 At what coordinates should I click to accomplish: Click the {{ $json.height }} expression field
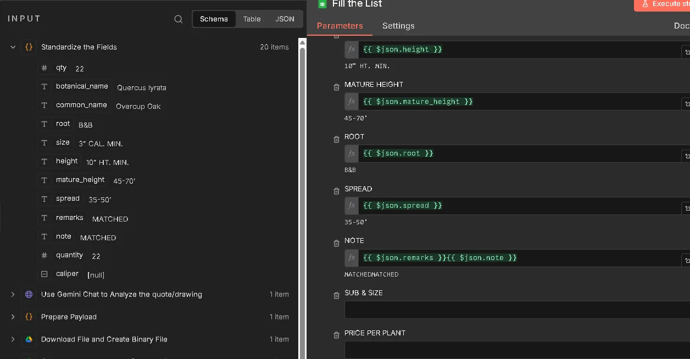click(520, 49)
